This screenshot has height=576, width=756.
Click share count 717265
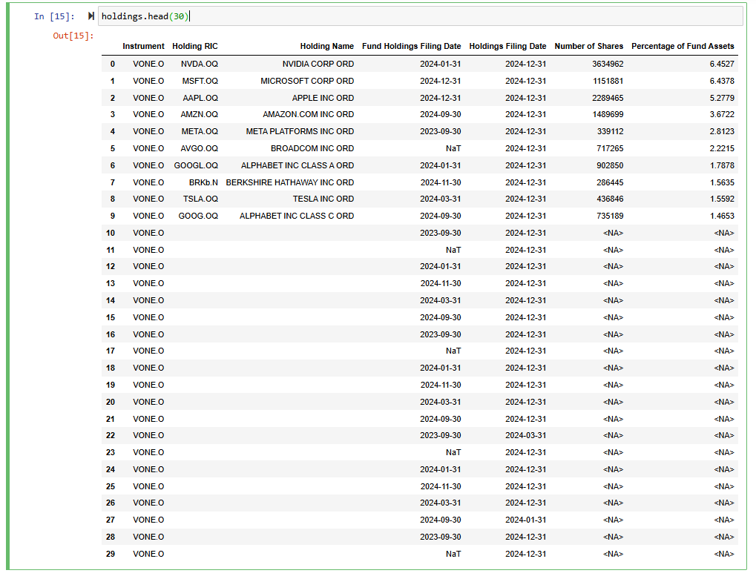click(x=610, y=149)
